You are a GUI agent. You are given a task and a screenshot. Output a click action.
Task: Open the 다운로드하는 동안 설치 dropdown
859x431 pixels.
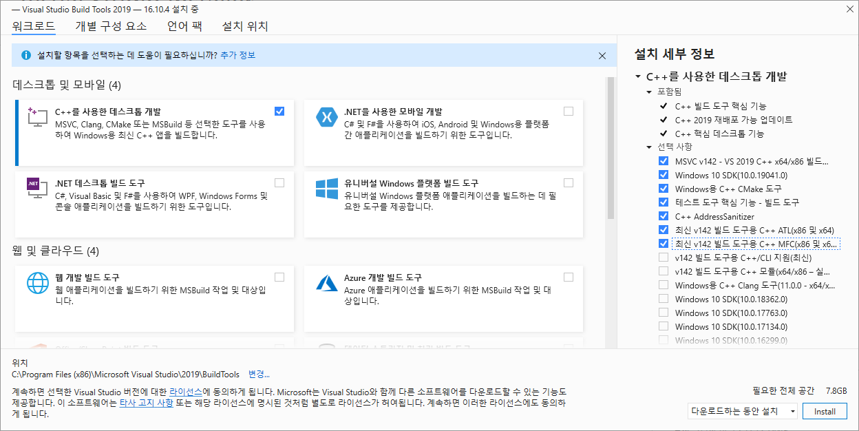tap(743, 411)
